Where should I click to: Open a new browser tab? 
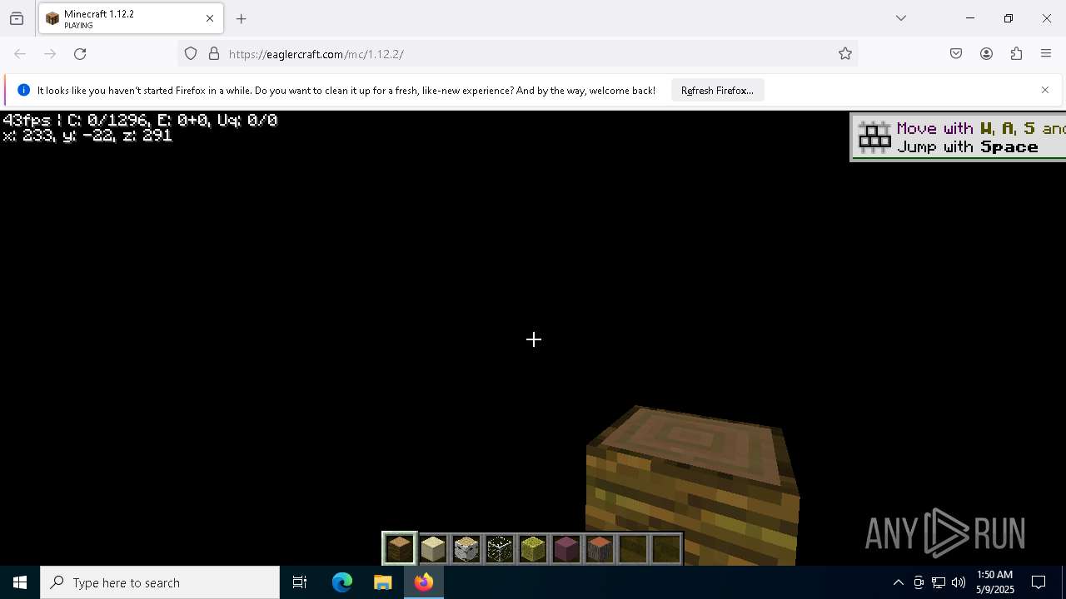[x=242, y=18]
